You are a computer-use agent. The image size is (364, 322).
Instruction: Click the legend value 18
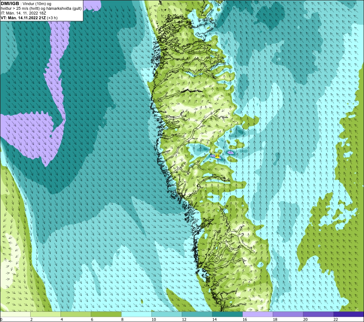pos(275,319)
